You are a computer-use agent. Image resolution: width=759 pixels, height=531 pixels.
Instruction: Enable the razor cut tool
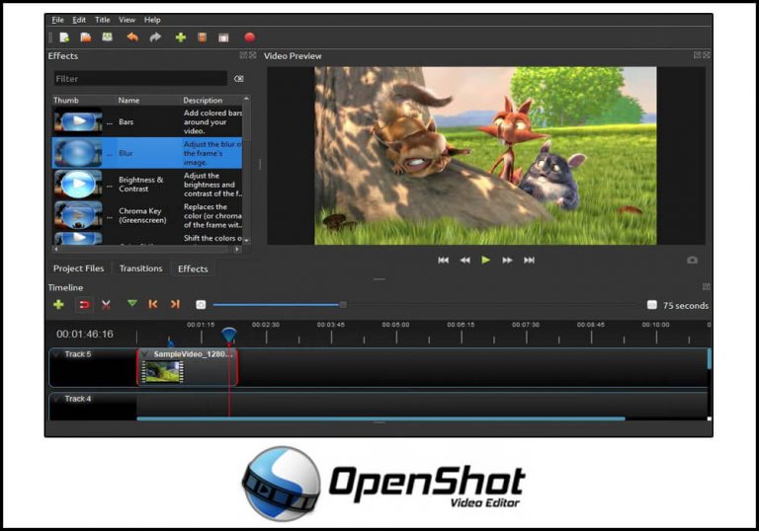click(106, 304)
